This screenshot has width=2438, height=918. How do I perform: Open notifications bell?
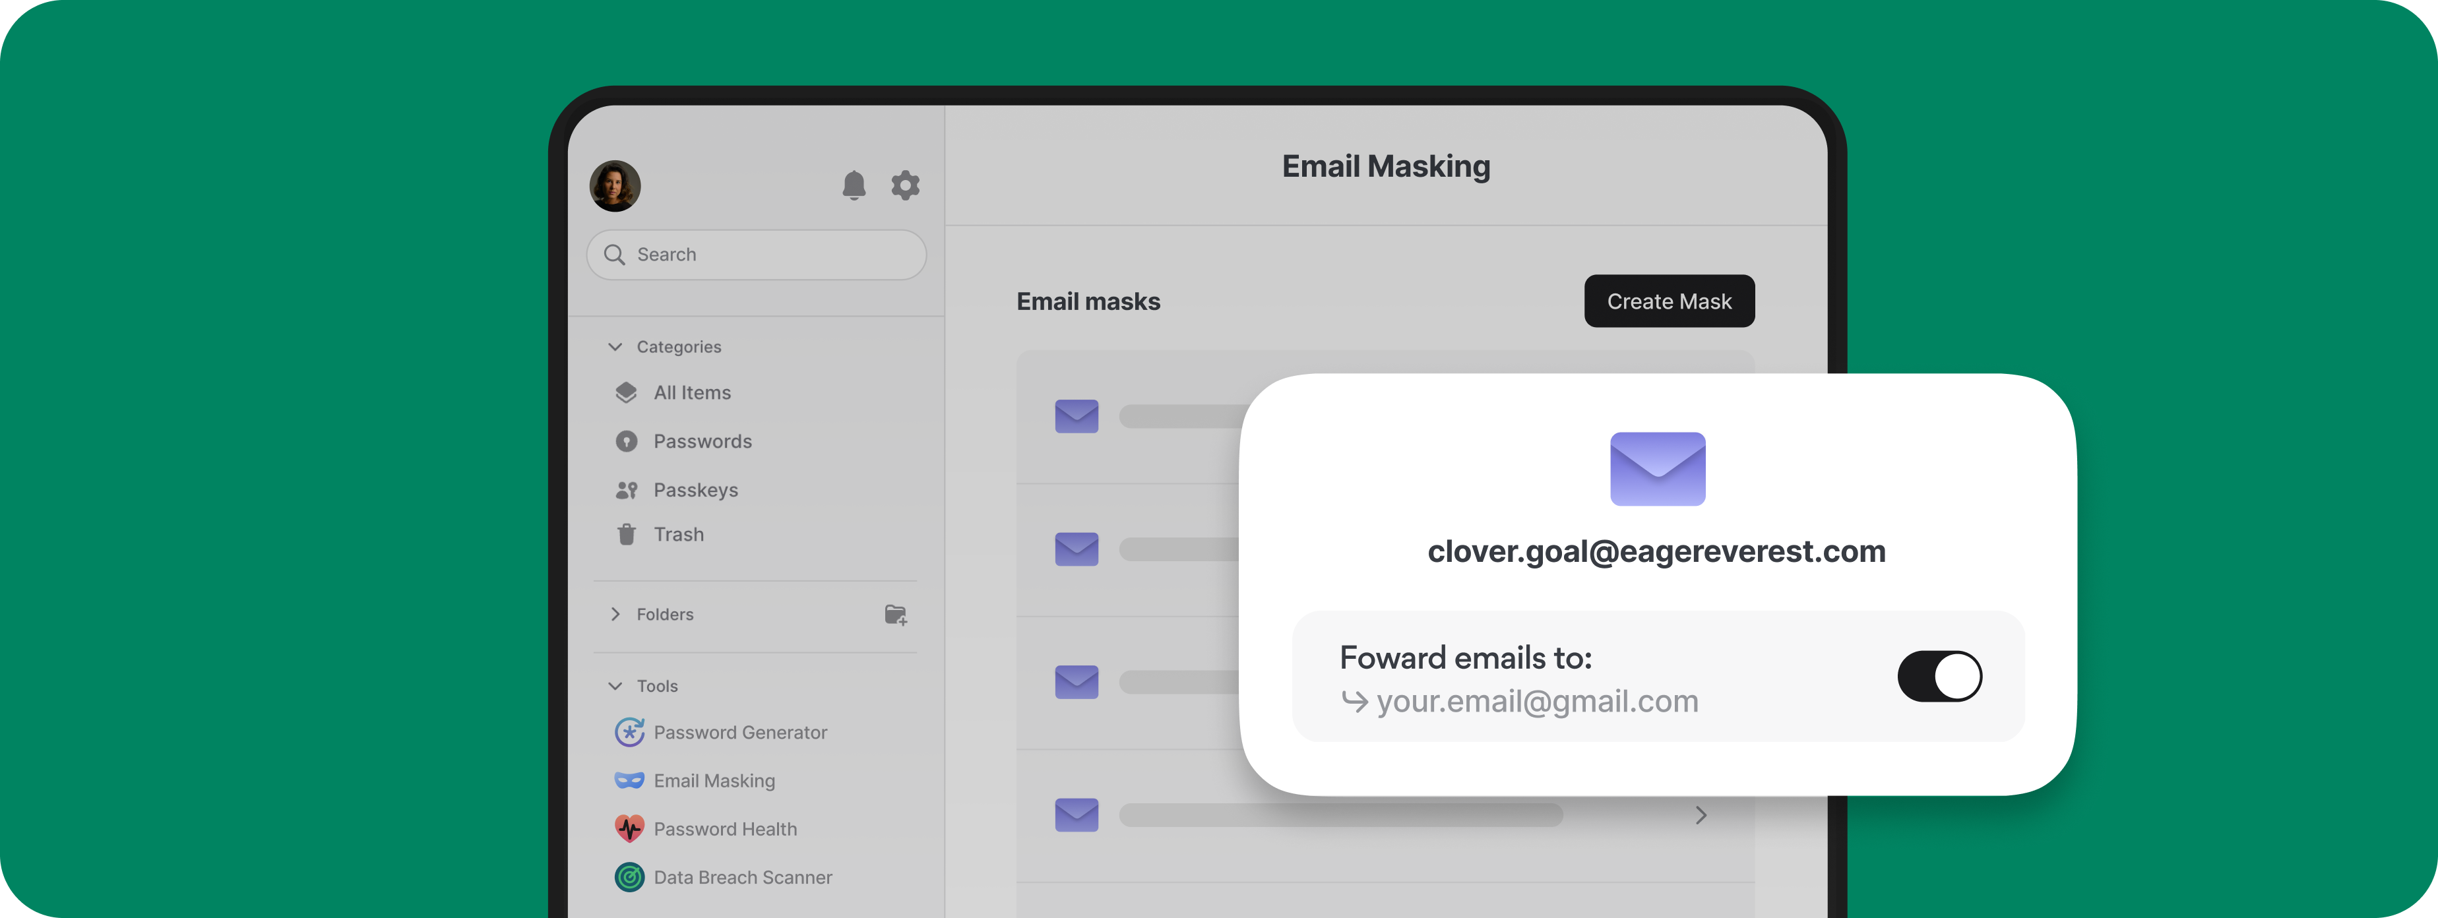coord(854,185)
